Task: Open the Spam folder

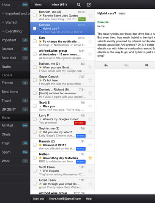Action: pyautogui.click(x=15, y=152)
